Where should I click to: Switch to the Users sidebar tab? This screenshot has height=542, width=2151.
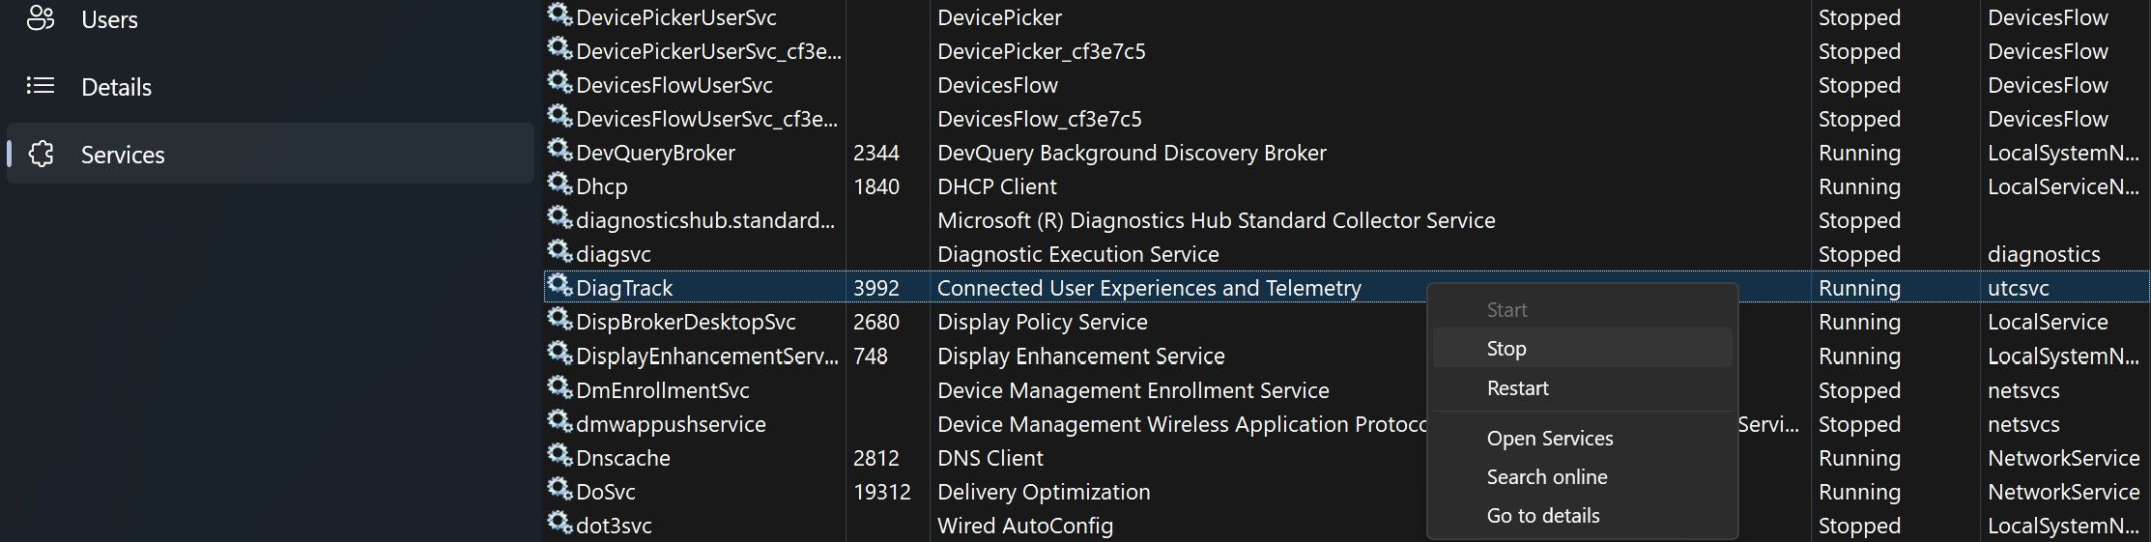pyautogui.click(x=109, y=19)
